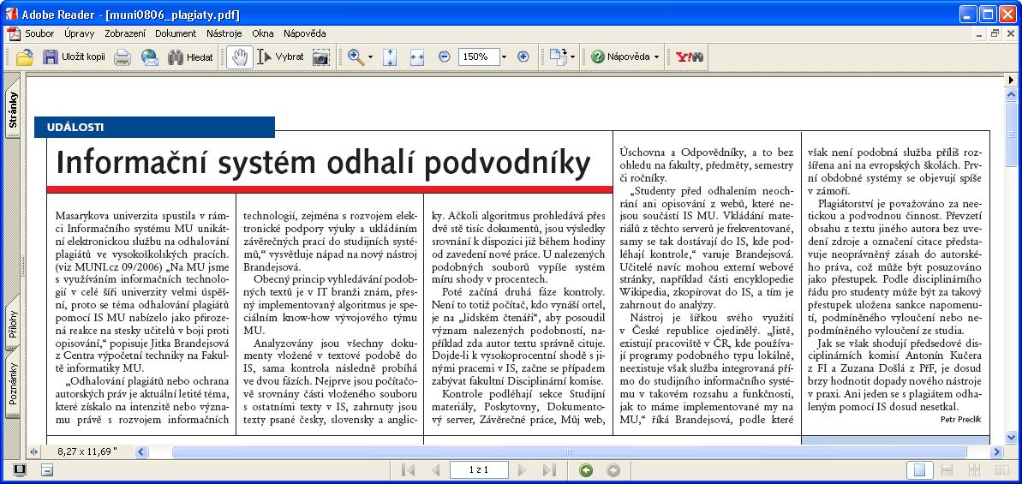
Task: Click the Fit Width icon
Action: pos(417,57)
